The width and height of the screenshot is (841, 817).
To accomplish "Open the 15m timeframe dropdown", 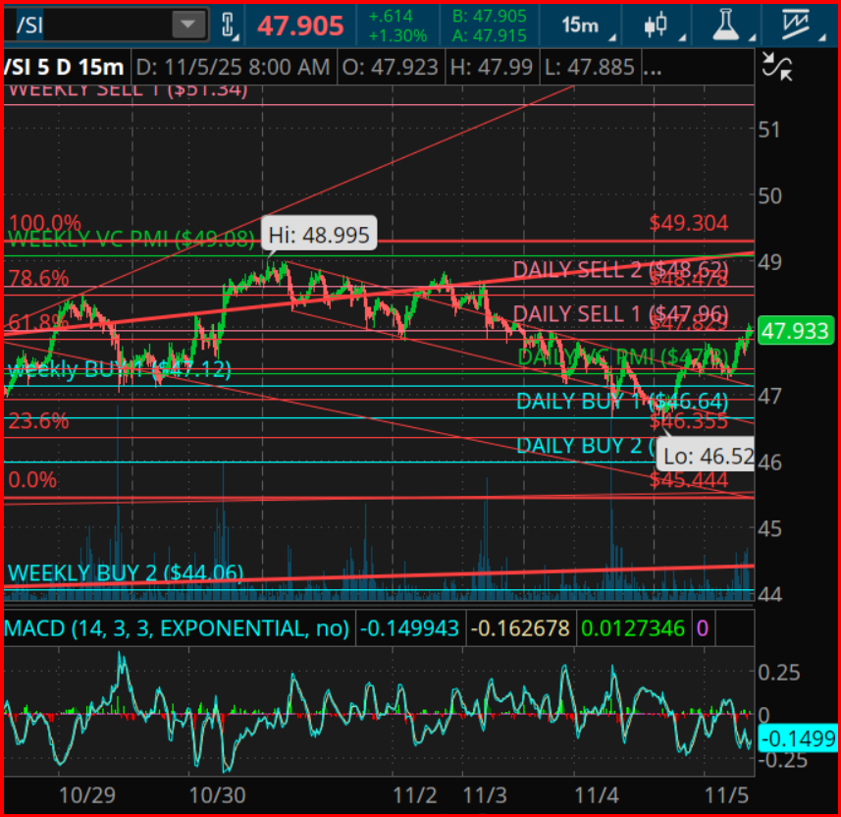I will (583, 26).
